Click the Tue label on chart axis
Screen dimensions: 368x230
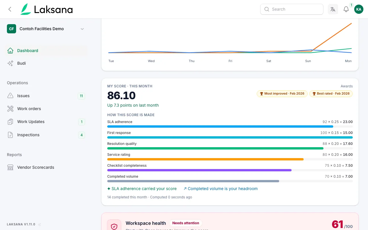click(111, 61)
